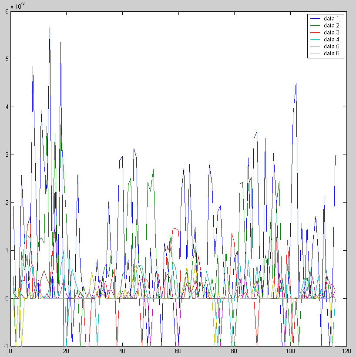356x357 pixels.
Task: Click the green line sample in legend
Action: click(315, 25)
